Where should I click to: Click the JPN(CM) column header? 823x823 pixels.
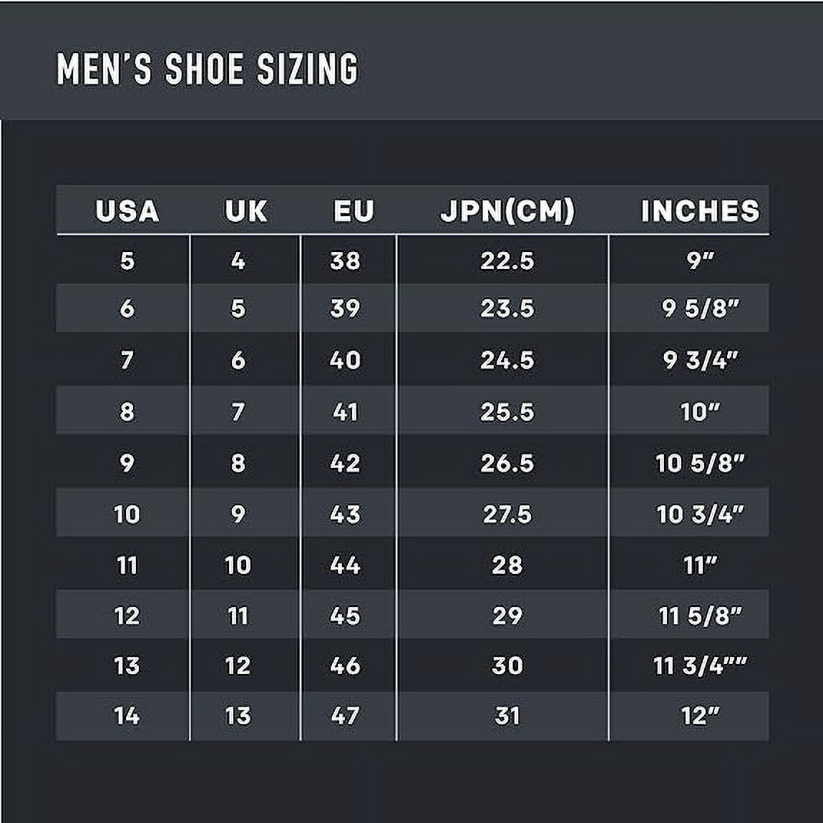click(x=507, y=211)
